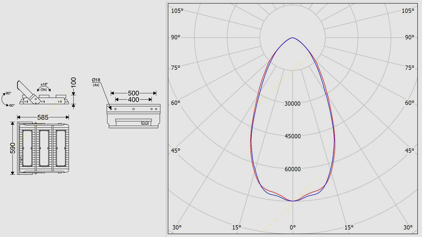This screenshot has width=422, height=237.
Task: Select the 400 dimension value
Action: 133,100
